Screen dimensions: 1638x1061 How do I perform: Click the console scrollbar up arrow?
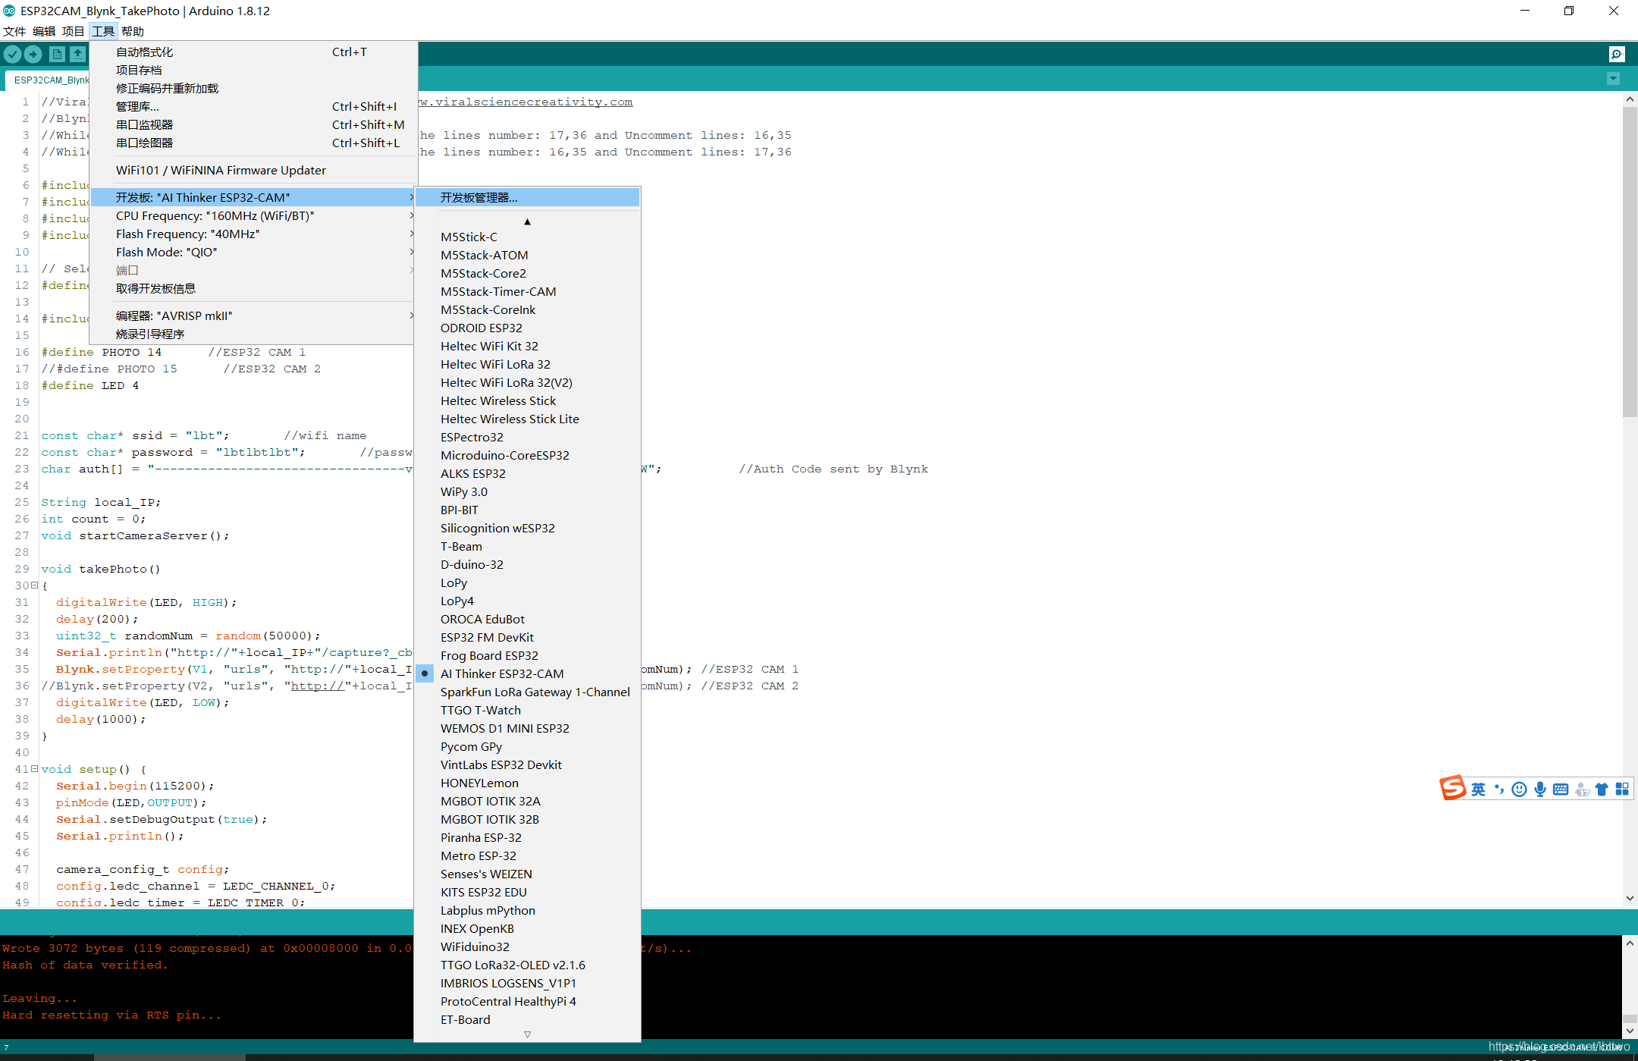point(1630,943)
